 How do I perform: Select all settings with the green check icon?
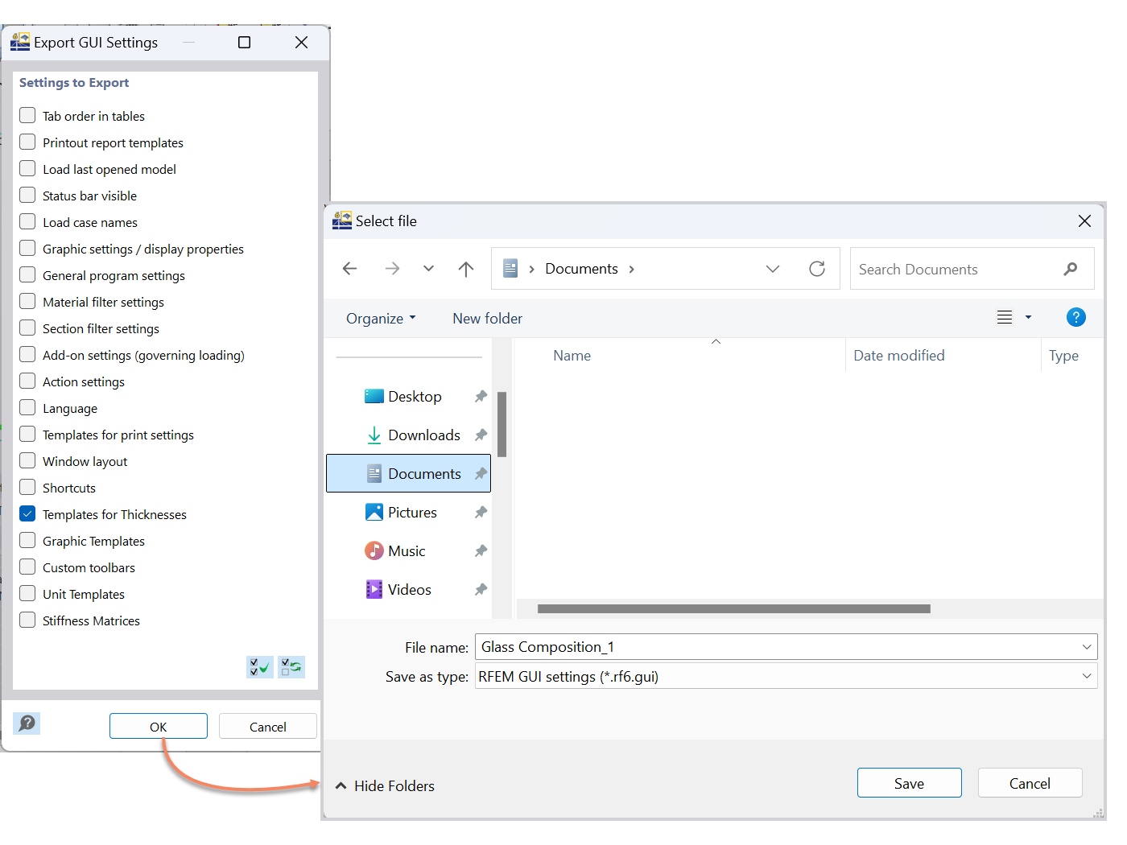click(x=259, y=667)
